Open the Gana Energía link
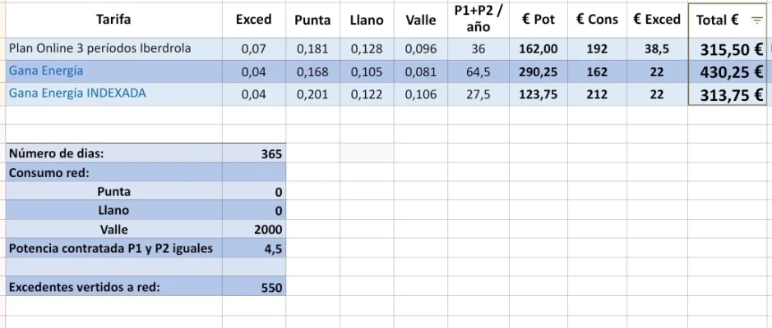The image size is (772, 328). point(46,71)
